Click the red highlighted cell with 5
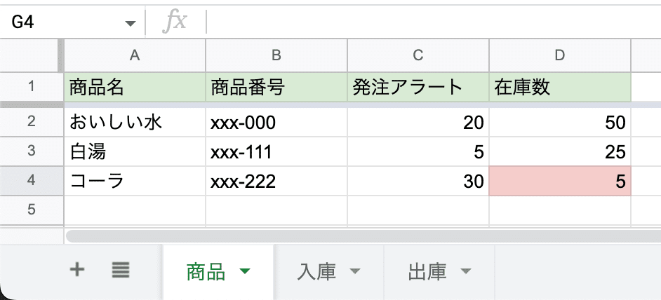Viewport: 661px width, 300px height. pyautogui.click(x=560, y=181)
